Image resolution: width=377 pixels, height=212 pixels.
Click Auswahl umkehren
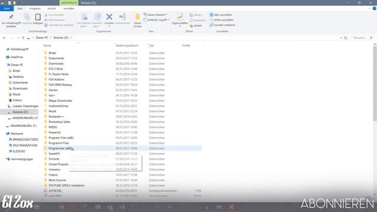[223, 25]
